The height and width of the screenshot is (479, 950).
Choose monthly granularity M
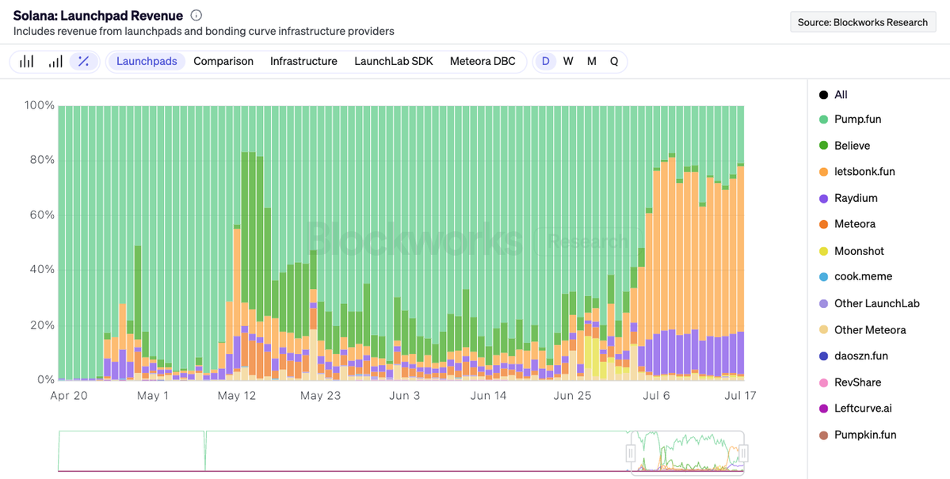[x=591, y=61]
